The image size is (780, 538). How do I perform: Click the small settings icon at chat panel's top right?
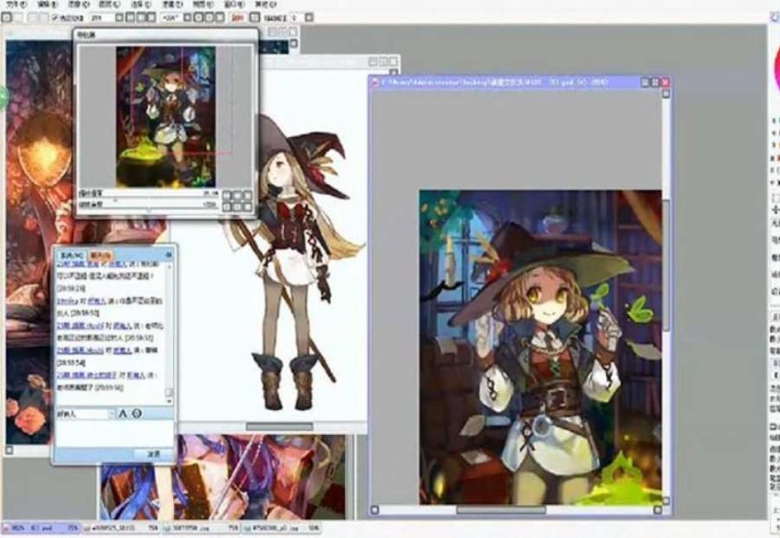click(168, 255)
